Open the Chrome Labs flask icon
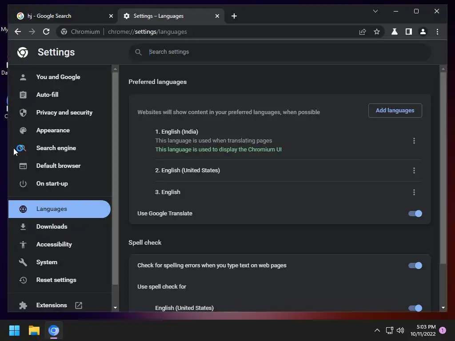This screenshot has width=455, height=341. (395, 32)
